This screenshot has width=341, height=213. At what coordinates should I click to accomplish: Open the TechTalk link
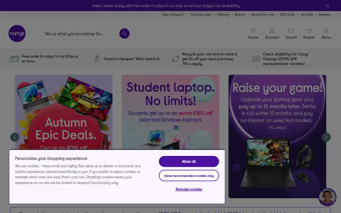307,14
